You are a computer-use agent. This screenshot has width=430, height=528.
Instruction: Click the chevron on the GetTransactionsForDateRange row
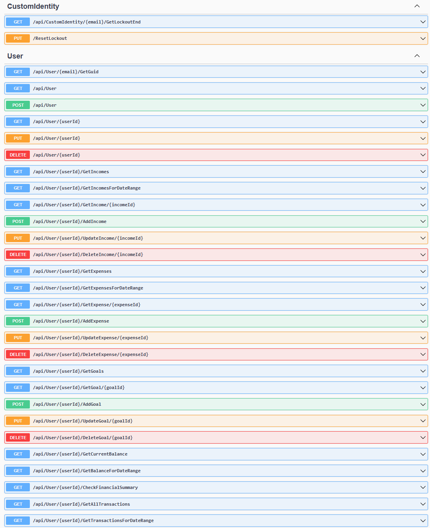coord(423,520)
